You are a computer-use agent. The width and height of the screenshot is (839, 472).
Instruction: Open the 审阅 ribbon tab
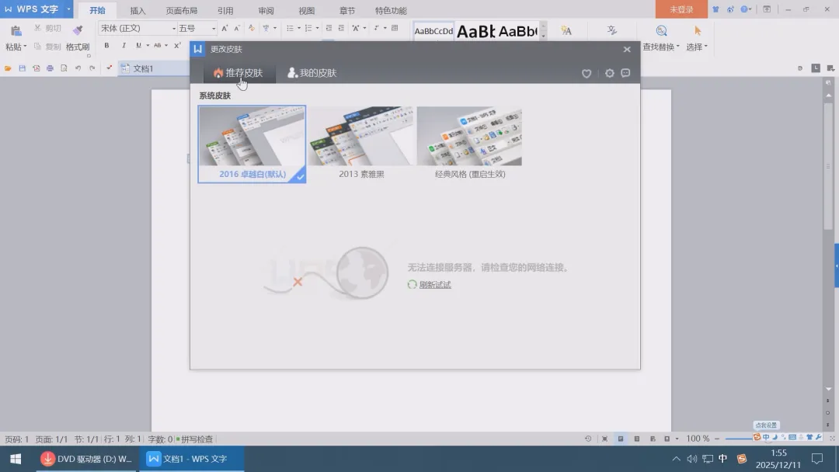(266, 11)
